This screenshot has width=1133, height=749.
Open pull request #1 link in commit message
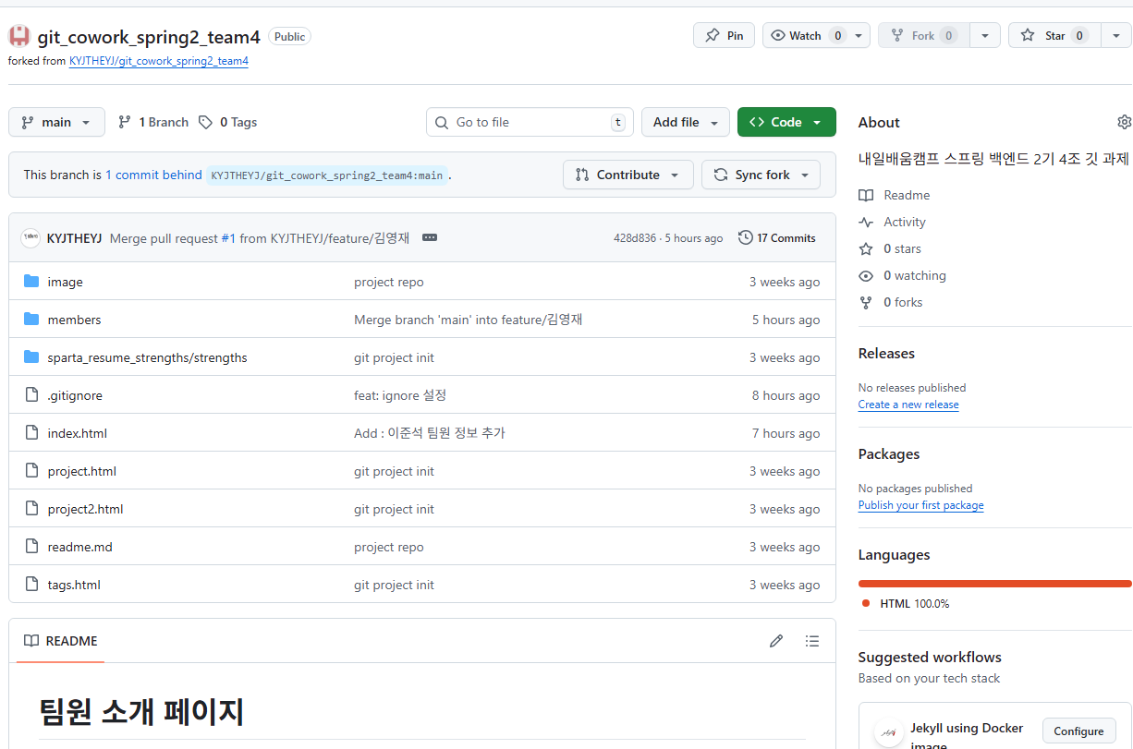click(x=228, y=238)
